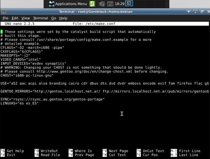The image size is (210, 159).
Task: Open the Go menu
Action: click(x=54, y=18)
